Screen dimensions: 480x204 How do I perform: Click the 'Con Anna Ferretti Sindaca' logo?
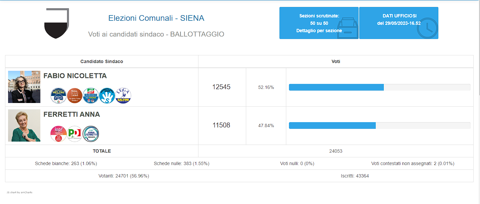pyautogui.click(x=91, y=134)
